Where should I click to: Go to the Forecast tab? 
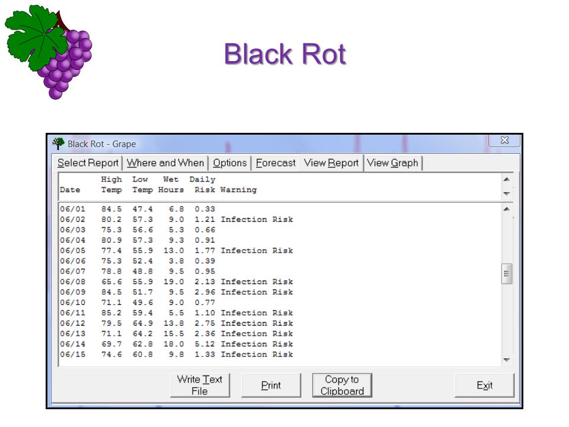(x=276, y=163)
